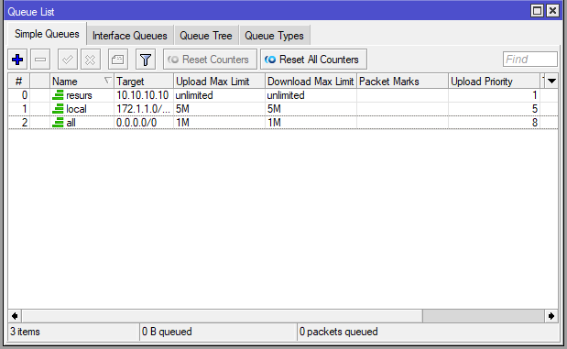The width and height of the screenshot is (567, 349).
Task: Click upload priority 1 of resurs
Action: click(535, 95)
